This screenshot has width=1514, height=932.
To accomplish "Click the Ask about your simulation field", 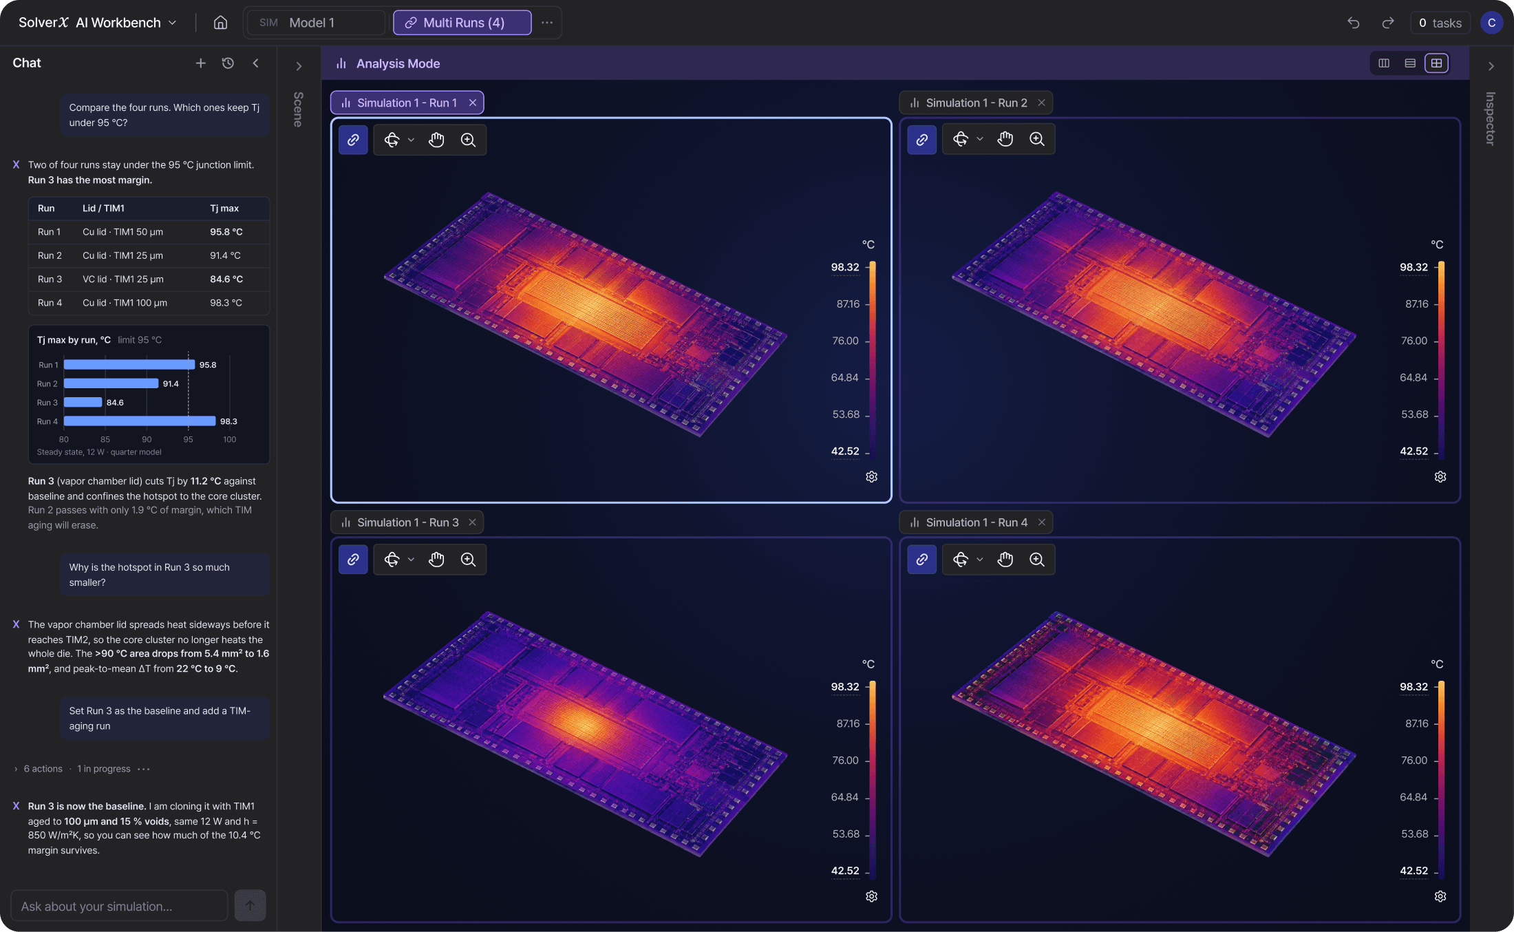I will pyautogui.click(x=119, y=907).
